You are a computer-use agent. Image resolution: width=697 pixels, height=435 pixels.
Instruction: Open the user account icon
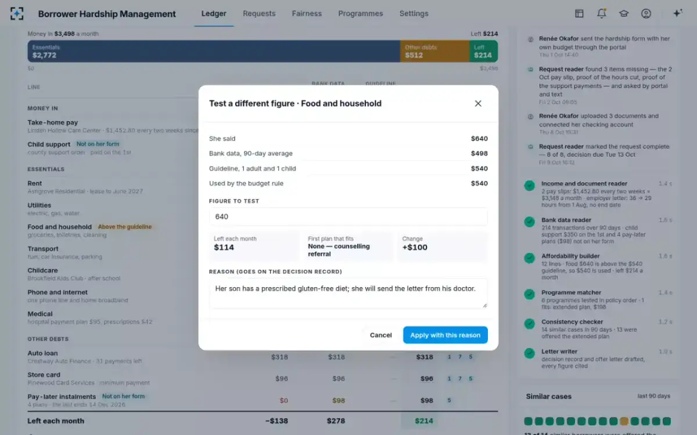click(646, 13)
